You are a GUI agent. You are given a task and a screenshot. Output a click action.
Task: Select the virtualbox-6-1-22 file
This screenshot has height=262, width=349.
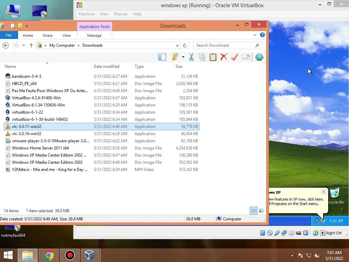click(x=102, y=112)
